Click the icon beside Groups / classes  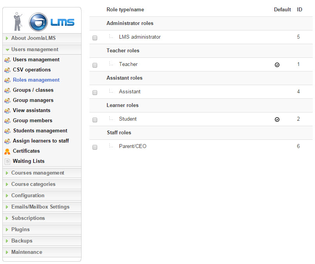[x=7, y=90]
